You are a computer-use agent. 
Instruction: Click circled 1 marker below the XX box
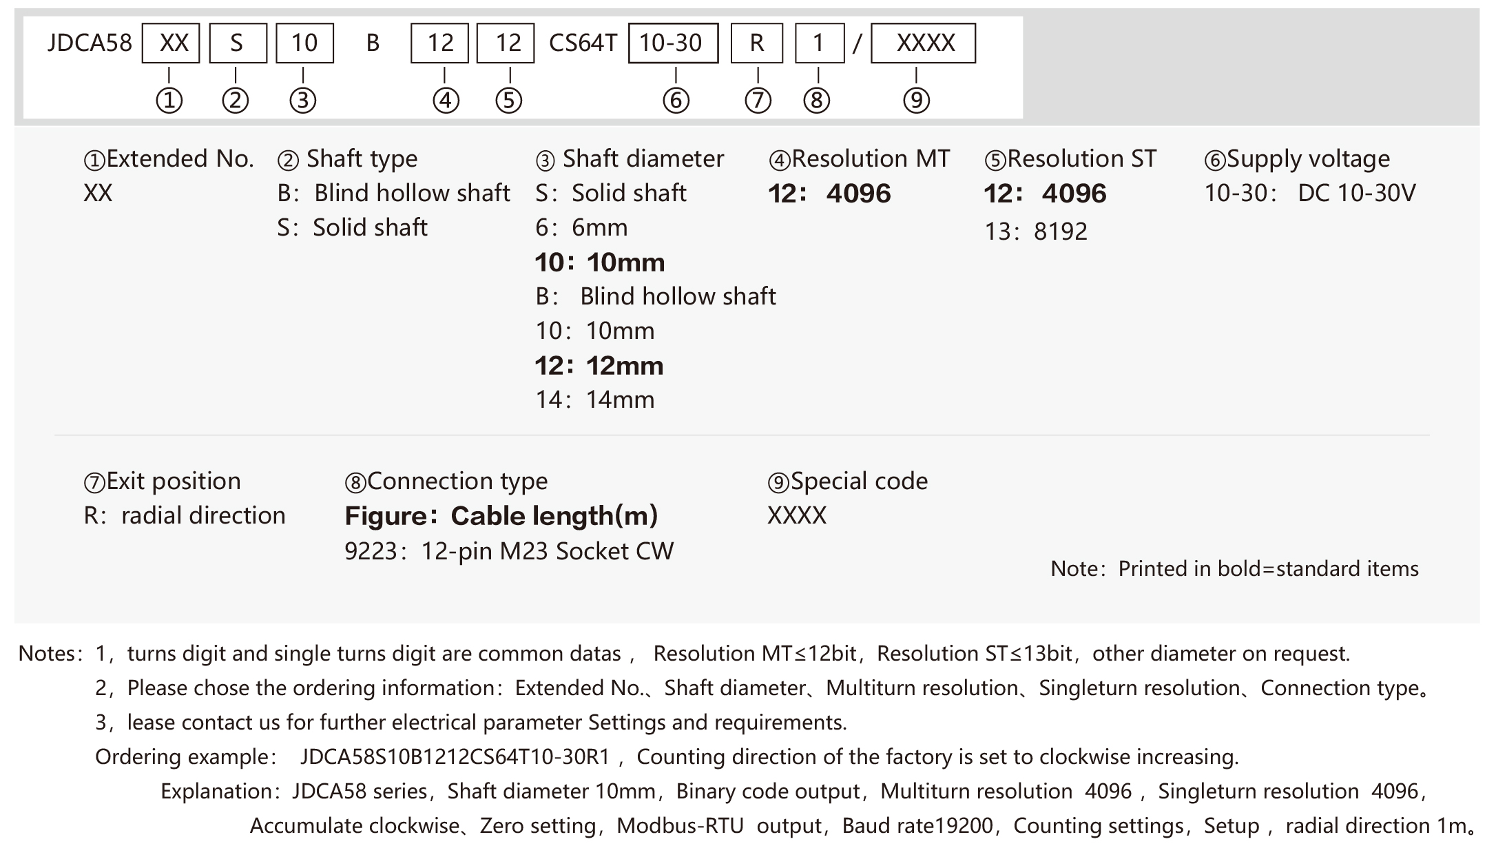tap(169, 101)
